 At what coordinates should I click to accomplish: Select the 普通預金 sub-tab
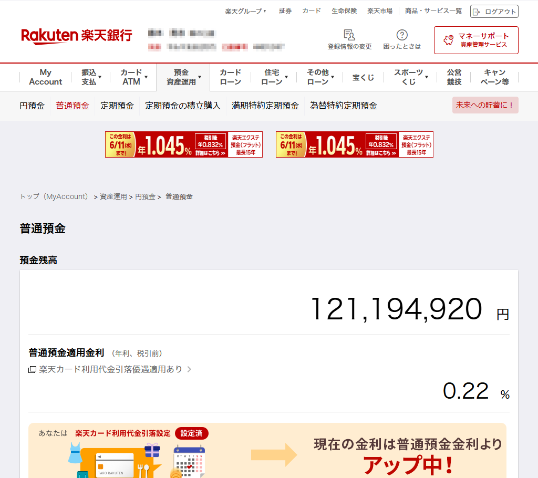73,106
